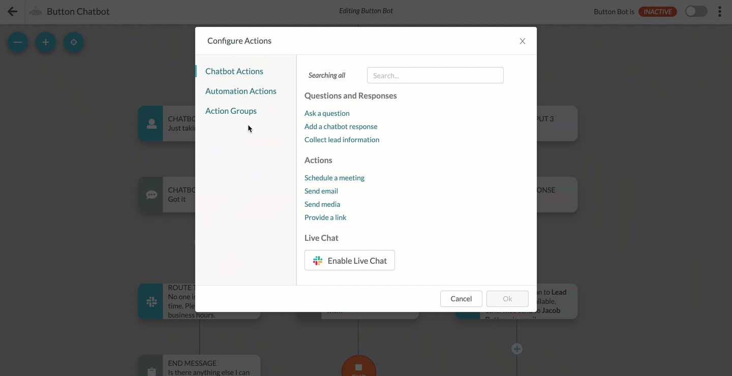Choose Provide a link action

click(x=325, y=217)
